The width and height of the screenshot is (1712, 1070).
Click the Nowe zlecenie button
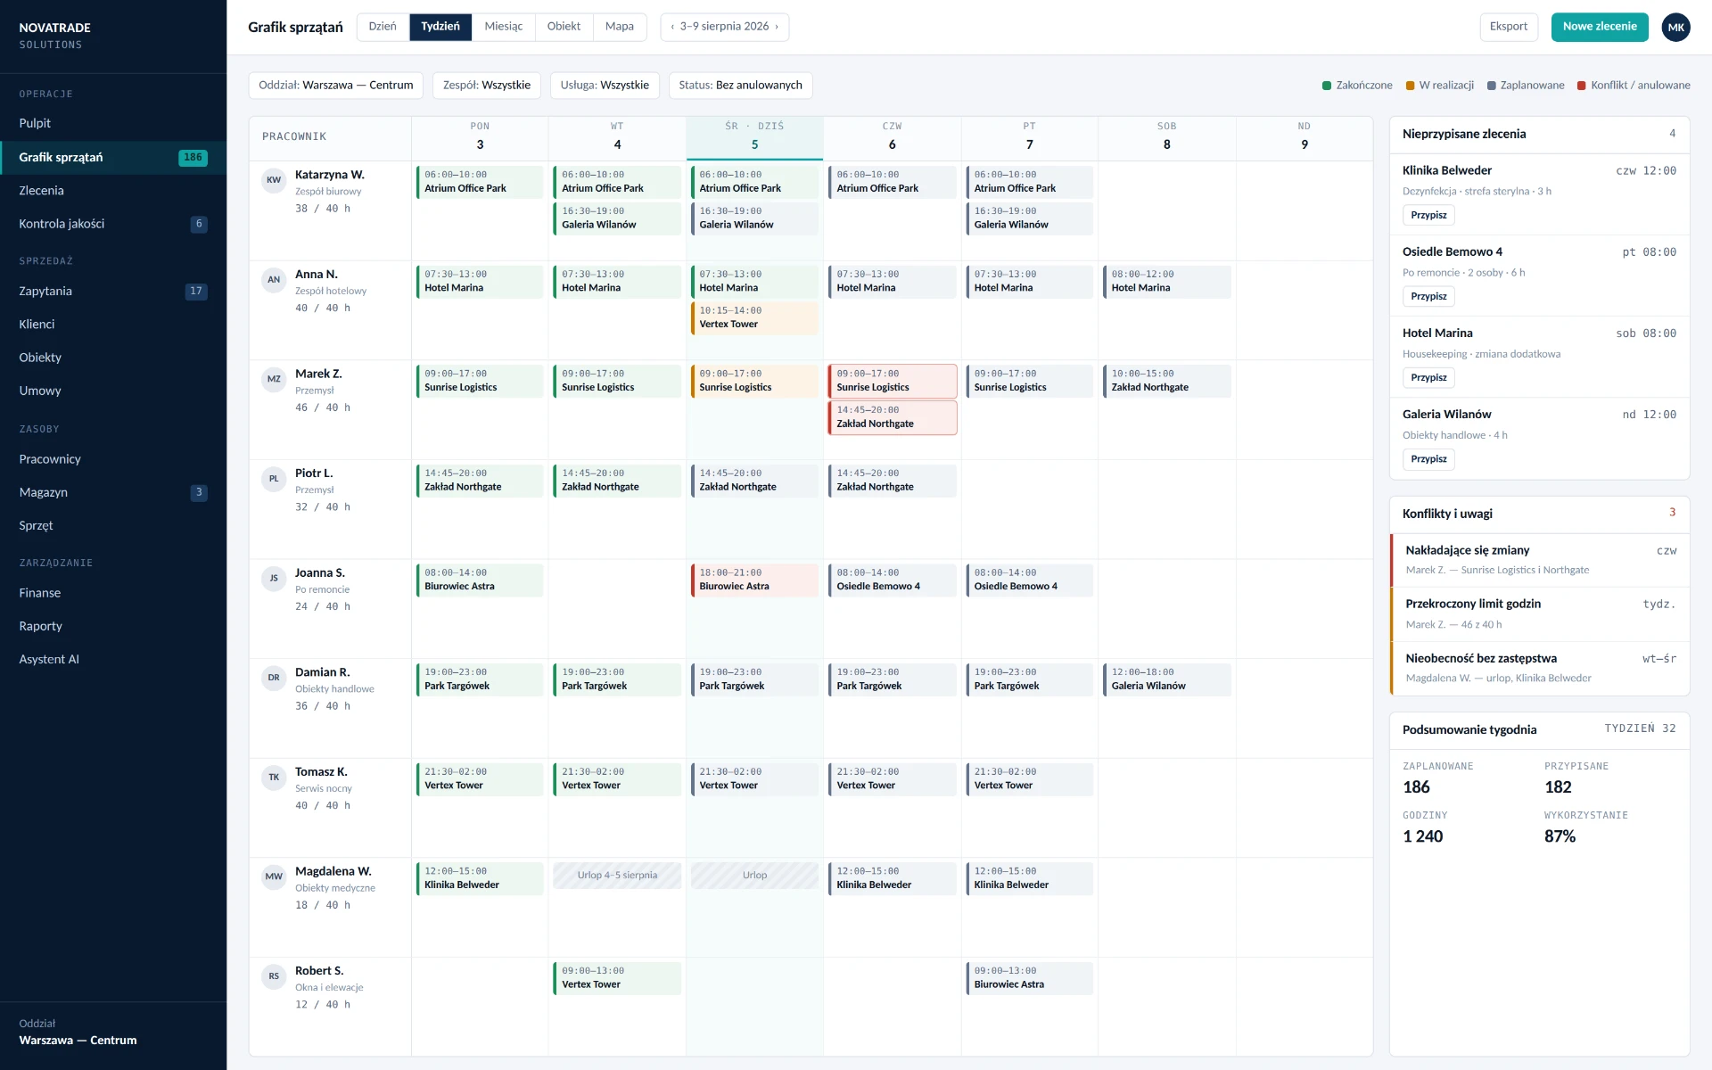pyautogui.click(x=1600, y=27)
